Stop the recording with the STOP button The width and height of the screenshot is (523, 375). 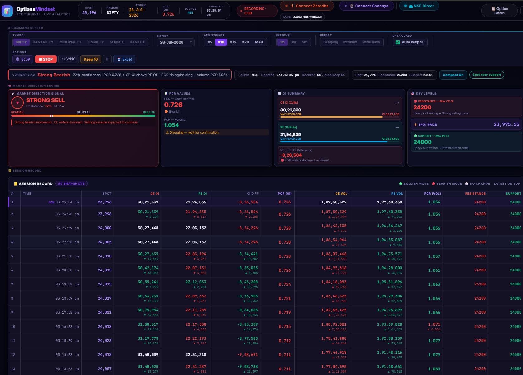(x=46, y=59)
